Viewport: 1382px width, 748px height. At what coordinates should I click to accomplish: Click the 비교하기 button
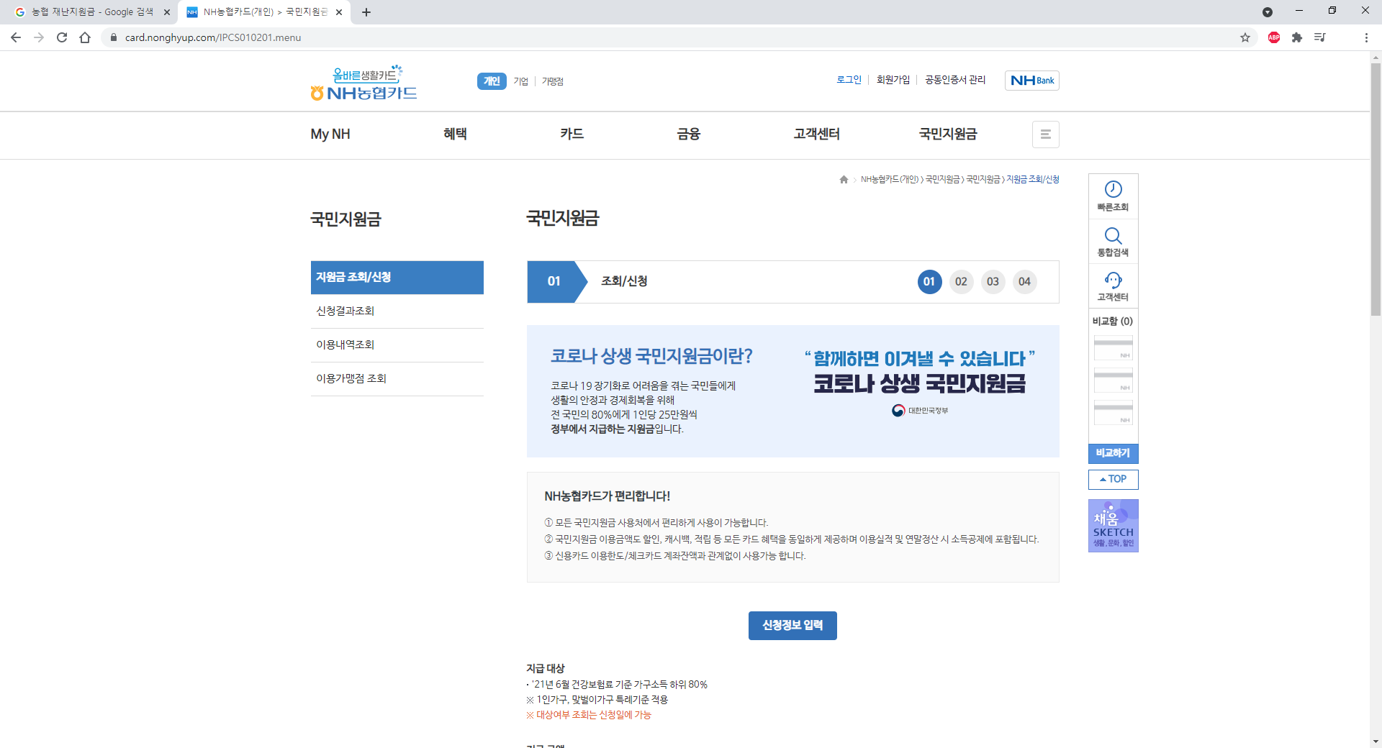tap(1114, 453)
